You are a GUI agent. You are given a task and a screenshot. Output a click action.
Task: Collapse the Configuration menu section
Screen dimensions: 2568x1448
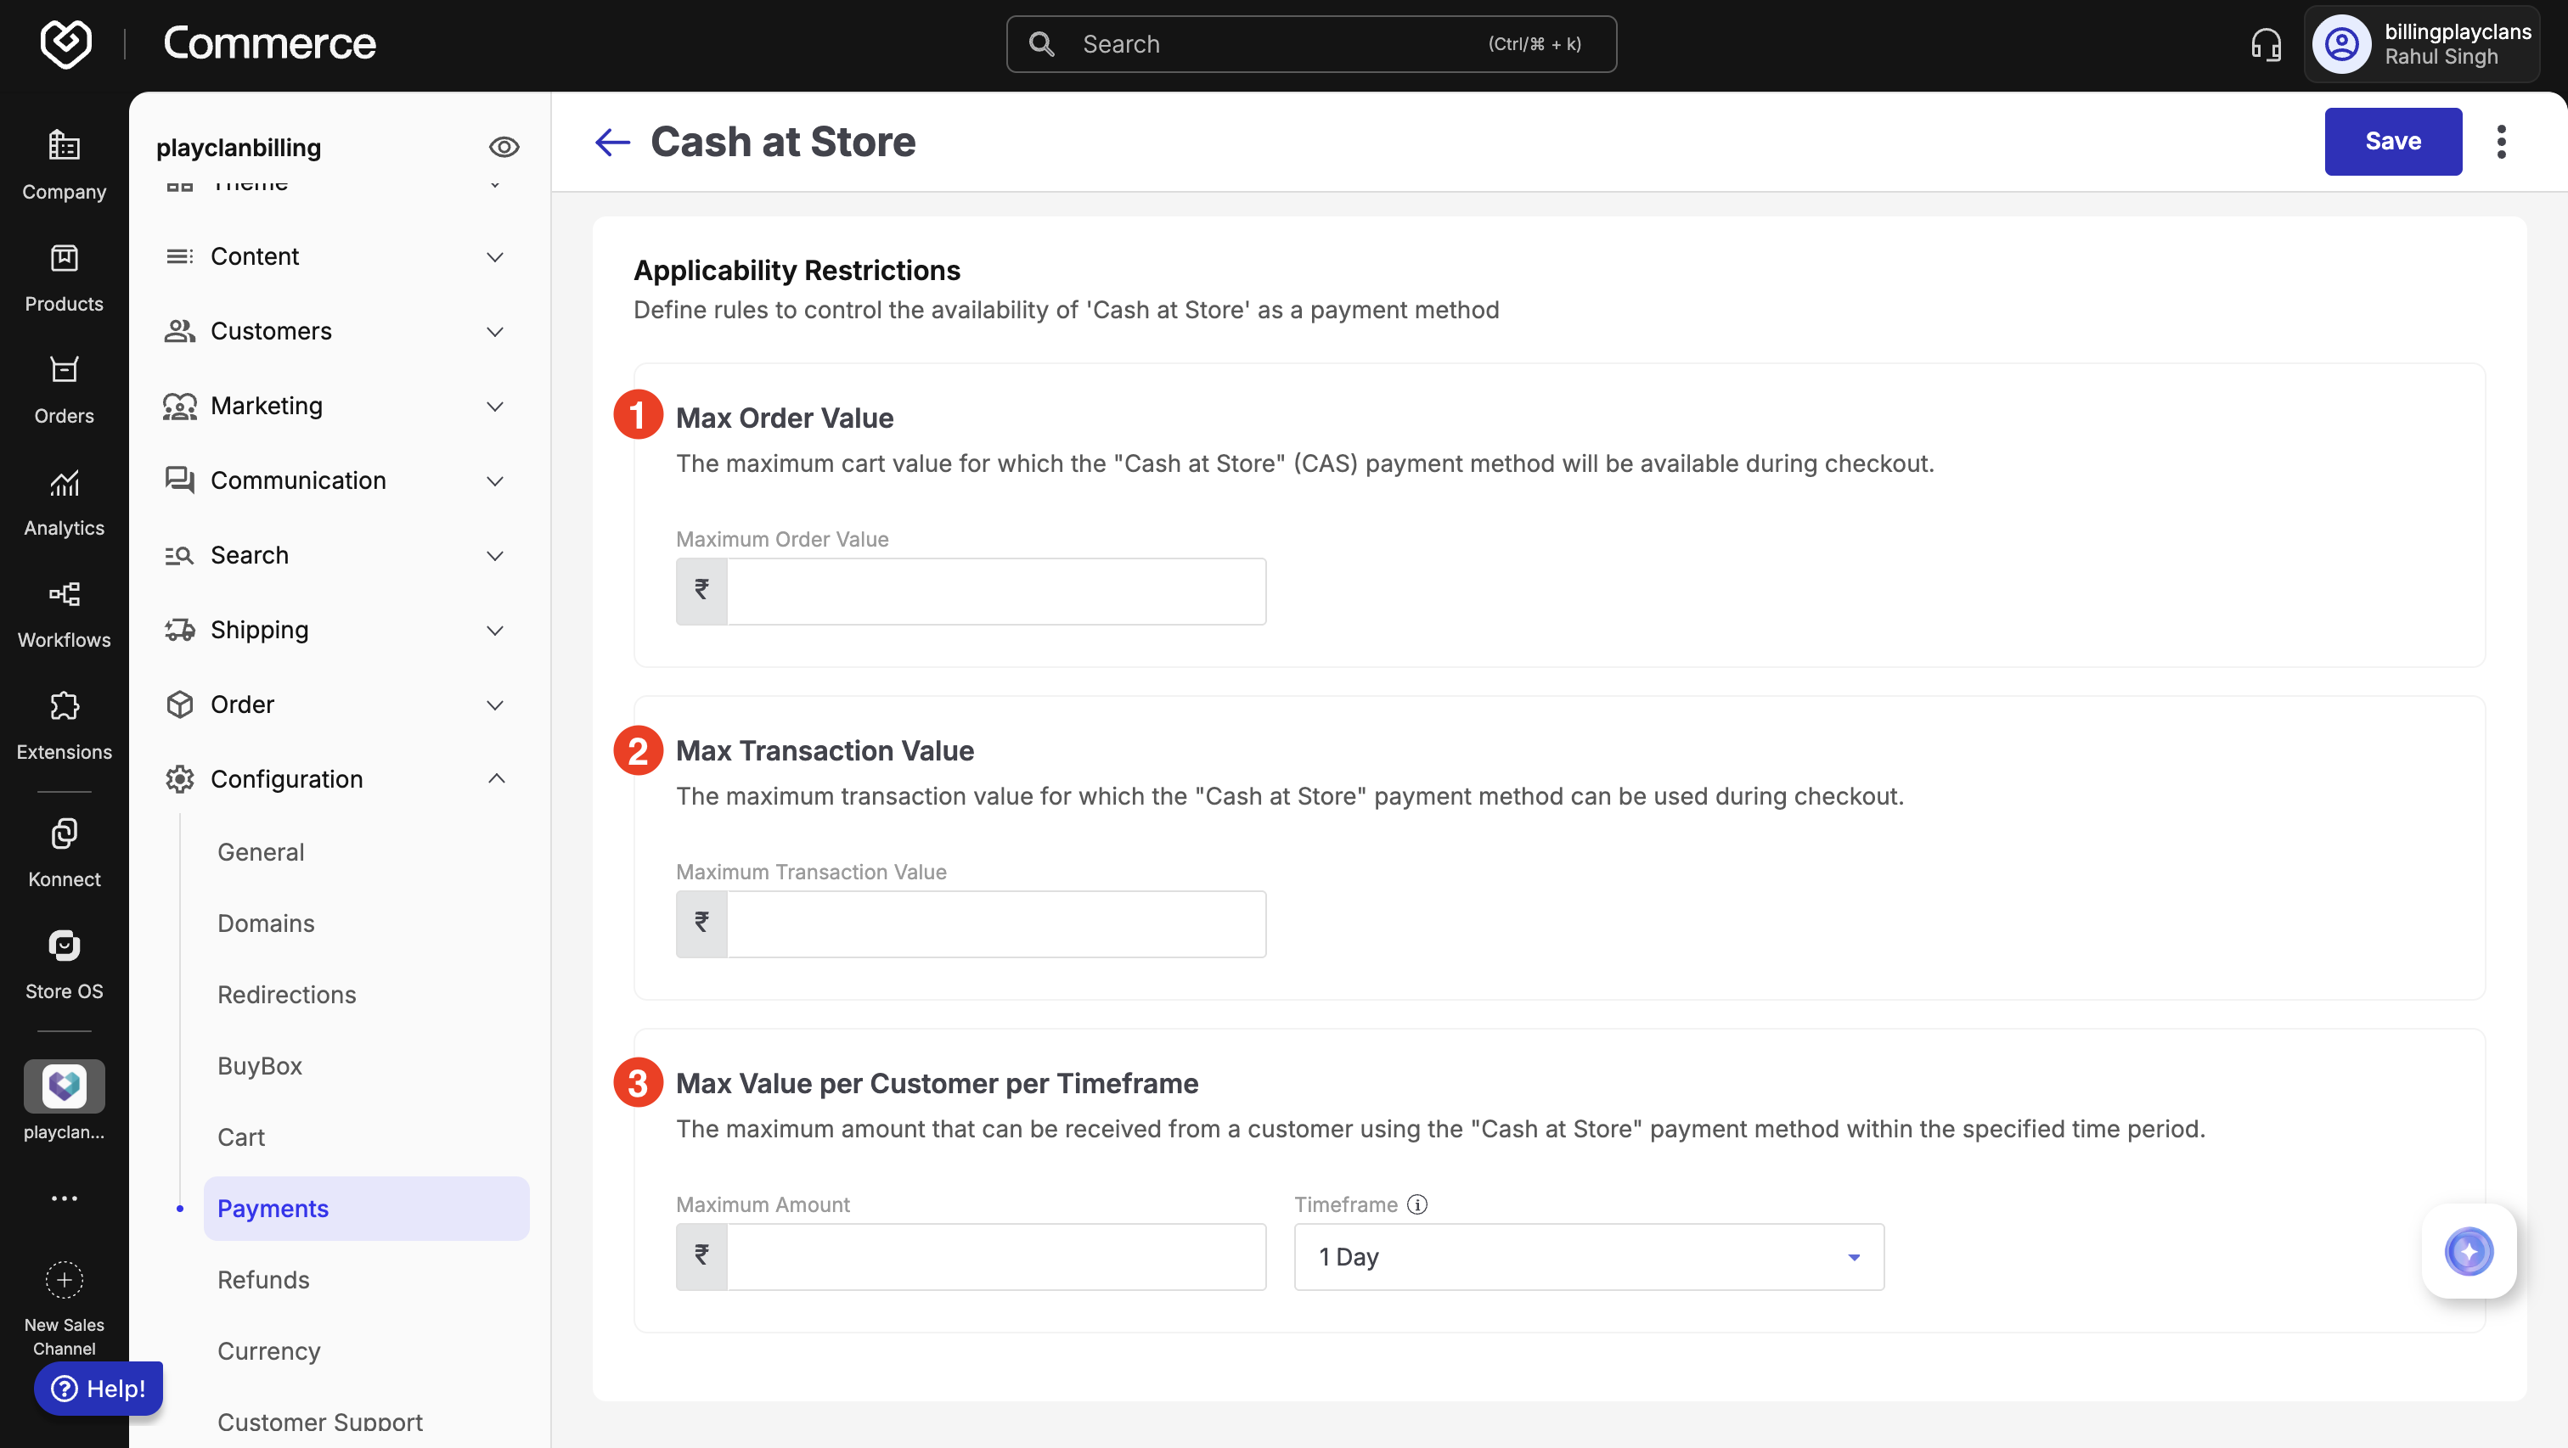click(495, 778)
